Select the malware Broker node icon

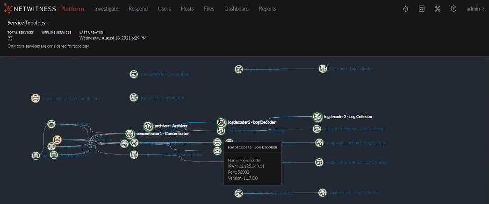[51, 124]
